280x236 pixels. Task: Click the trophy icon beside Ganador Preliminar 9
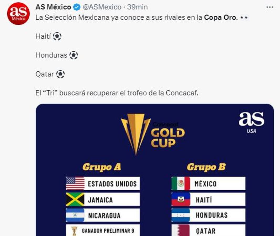[74, 230]
